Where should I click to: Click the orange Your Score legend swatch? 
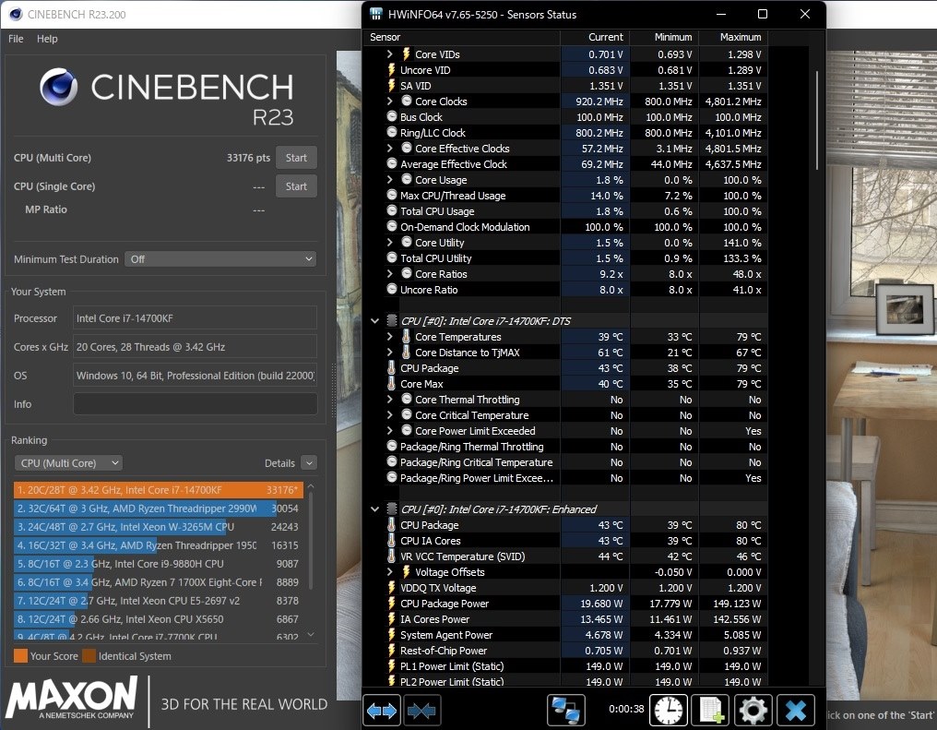tap(20, 656)
